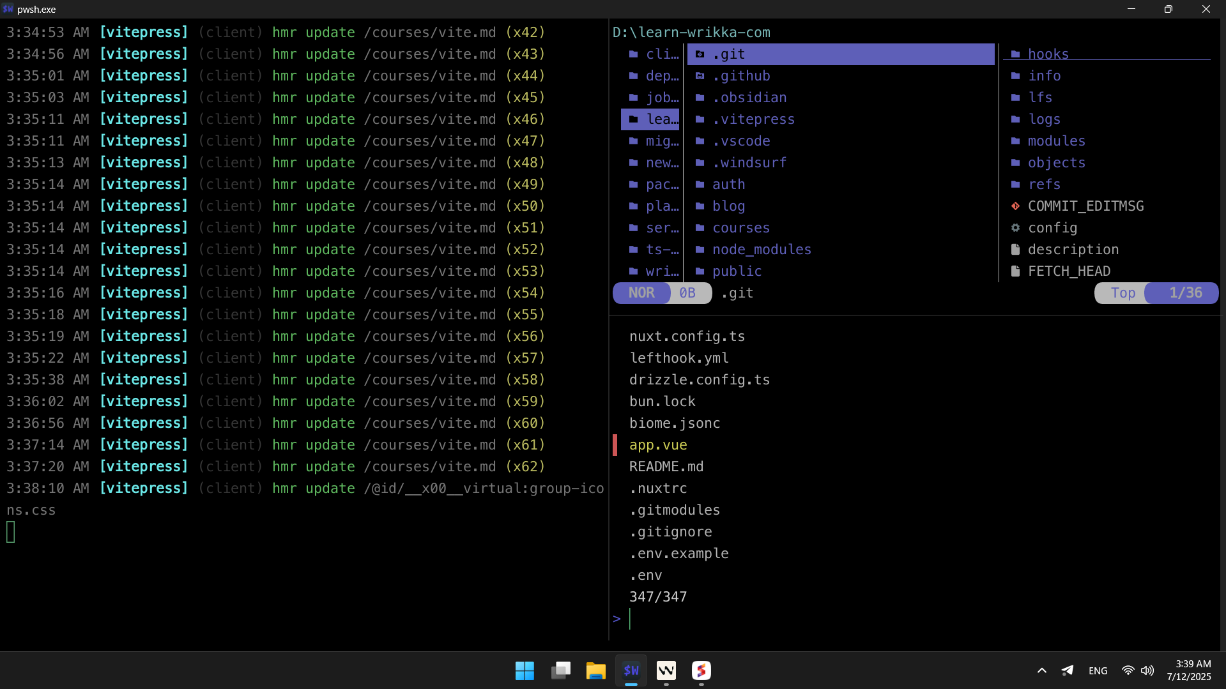Select .nuxtrc in fzf list

pyautogui.click(x=658, y=488)
